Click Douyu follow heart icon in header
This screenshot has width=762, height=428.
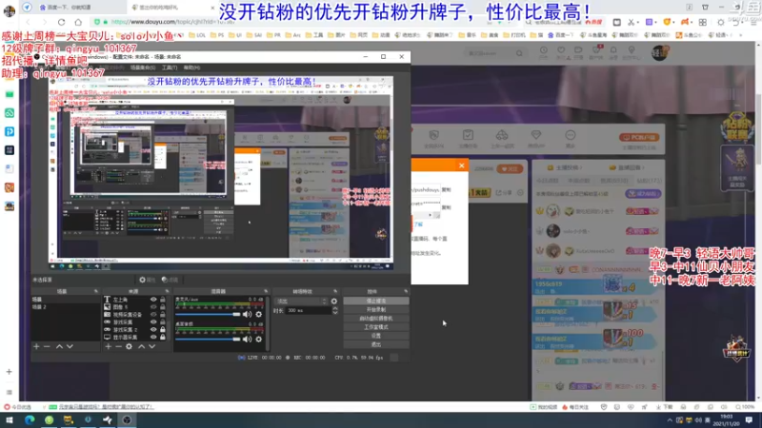pyautogui.click(x=561, y=50)
